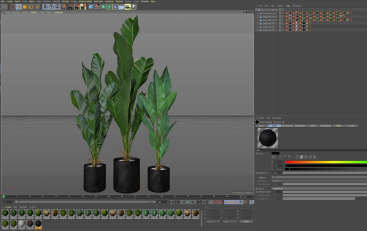Open the viewport Options menu

(34, 12)
